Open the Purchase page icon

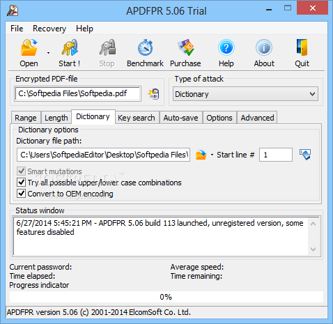pyautogui.click(x=186, y=47)
